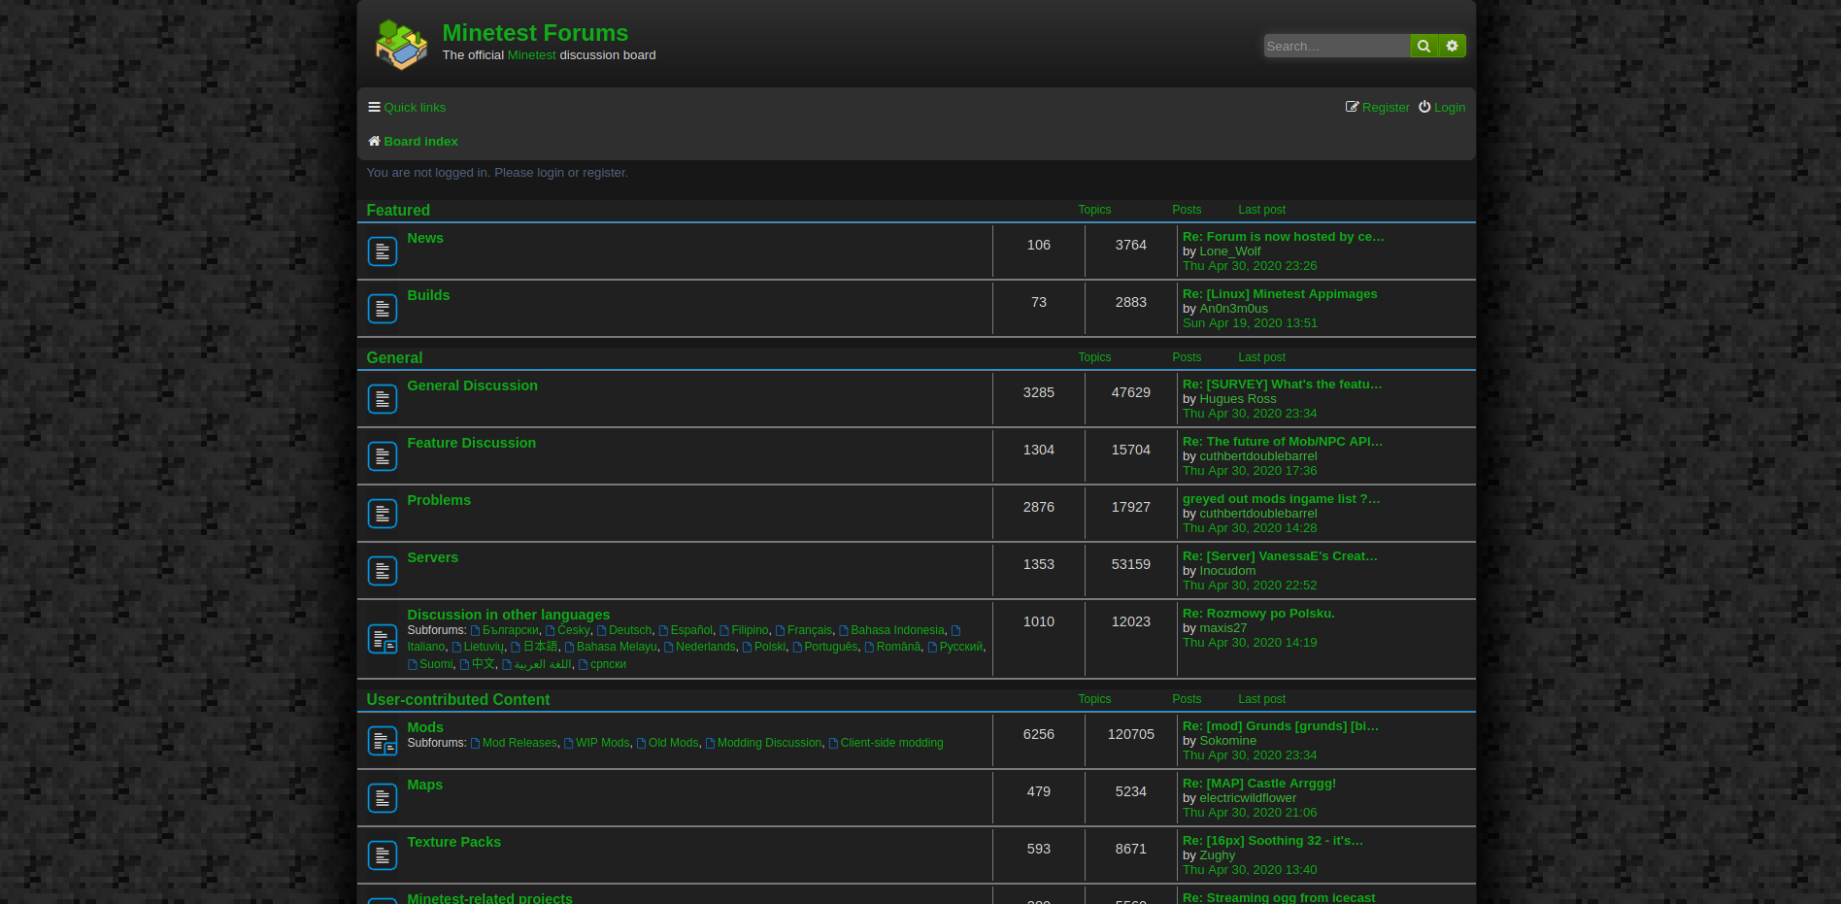Open the Feature Discussion forum

coord(472,443)
